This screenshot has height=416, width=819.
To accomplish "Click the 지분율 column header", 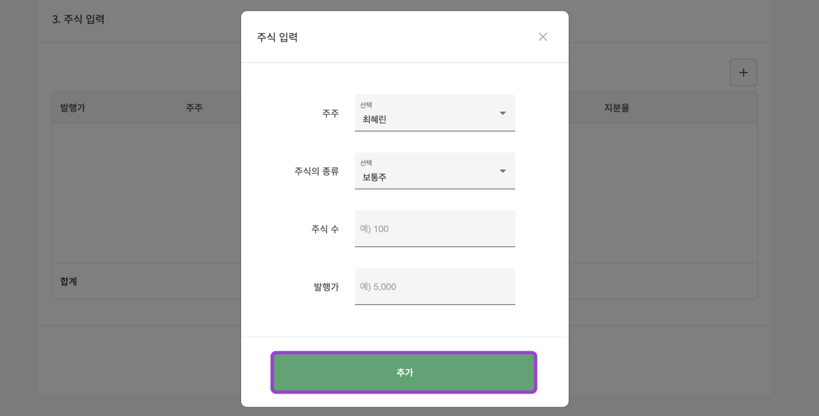I will [616, 108].
